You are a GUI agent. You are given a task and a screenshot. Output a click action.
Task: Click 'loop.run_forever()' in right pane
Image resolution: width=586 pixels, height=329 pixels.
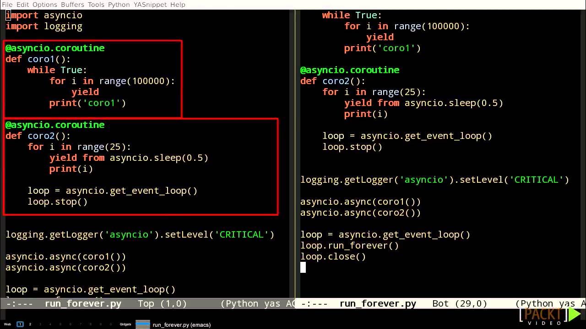(x=349, y=245)
